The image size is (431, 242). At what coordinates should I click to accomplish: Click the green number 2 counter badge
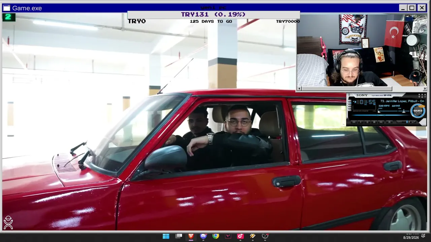point(9,17)
